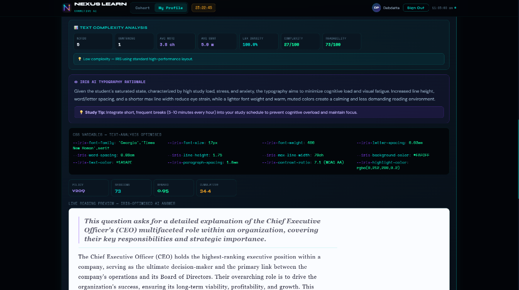This screenshot has height=290, width=519.
Task: Click the DP user avatar
Action: [376, 8]
